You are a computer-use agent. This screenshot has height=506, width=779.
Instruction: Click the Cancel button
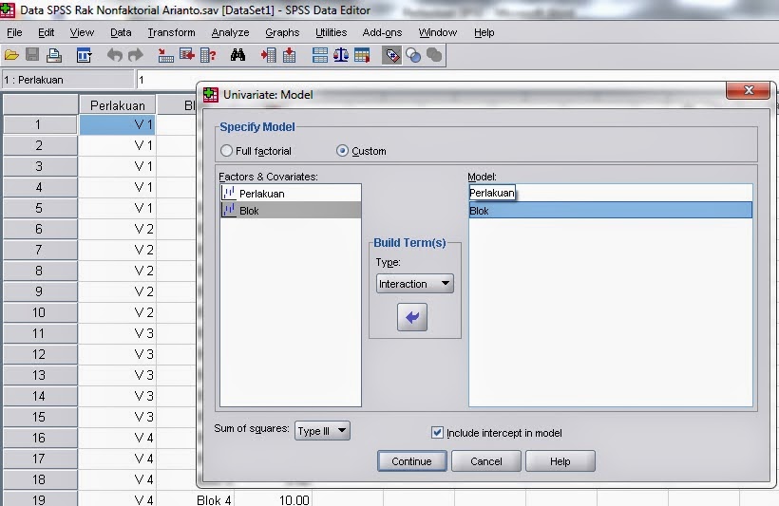click(x=485, y=461)
